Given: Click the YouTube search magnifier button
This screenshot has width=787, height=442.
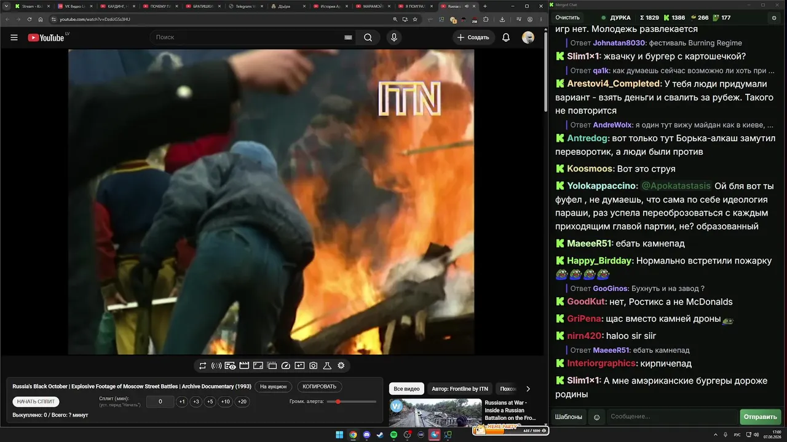Looking at the screenshot, I should (368, 37).
